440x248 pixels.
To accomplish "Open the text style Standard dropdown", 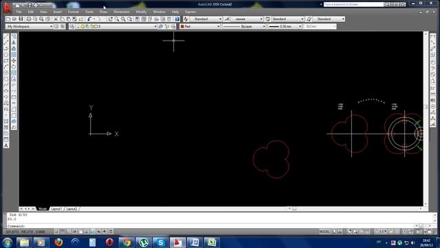I will [206, 19].
